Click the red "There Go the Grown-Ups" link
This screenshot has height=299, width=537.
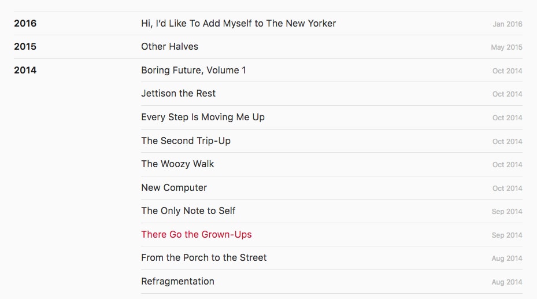click(196, 235)
